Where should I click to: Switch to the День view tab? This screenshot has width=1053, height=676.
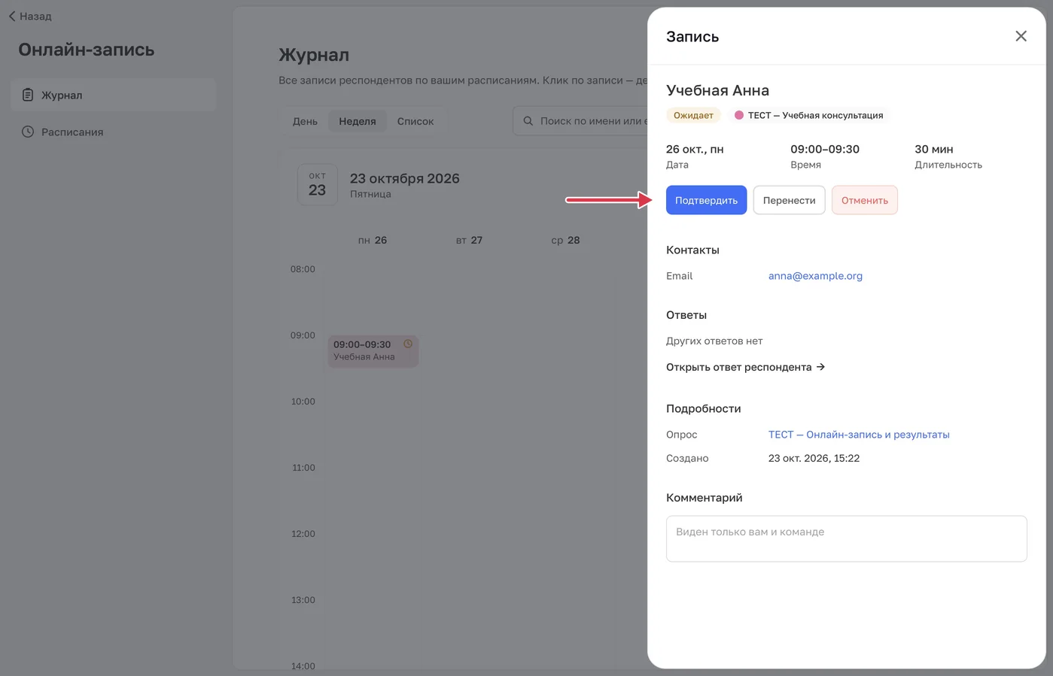click(x=305, y=121)
